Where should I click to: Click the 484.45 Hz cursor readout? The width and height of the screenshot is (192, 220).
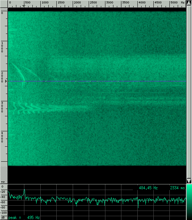(x=148, y=188)
